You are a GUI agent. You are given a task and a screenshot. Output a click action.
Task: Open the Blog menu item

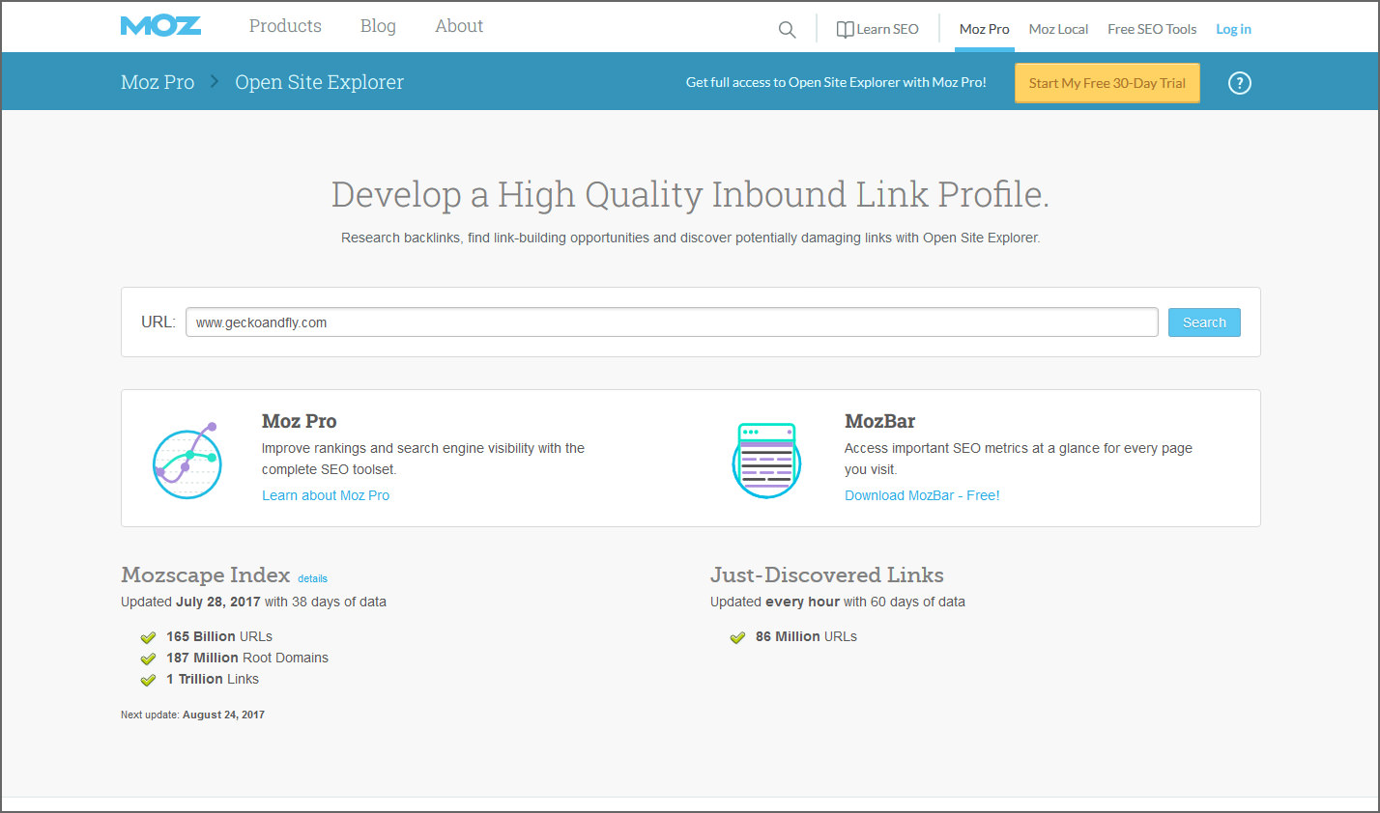click(x=378, y=26)
